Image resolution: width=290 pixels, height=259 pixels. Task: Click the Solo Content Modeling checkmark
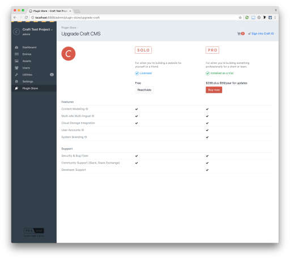coord(137,109)
